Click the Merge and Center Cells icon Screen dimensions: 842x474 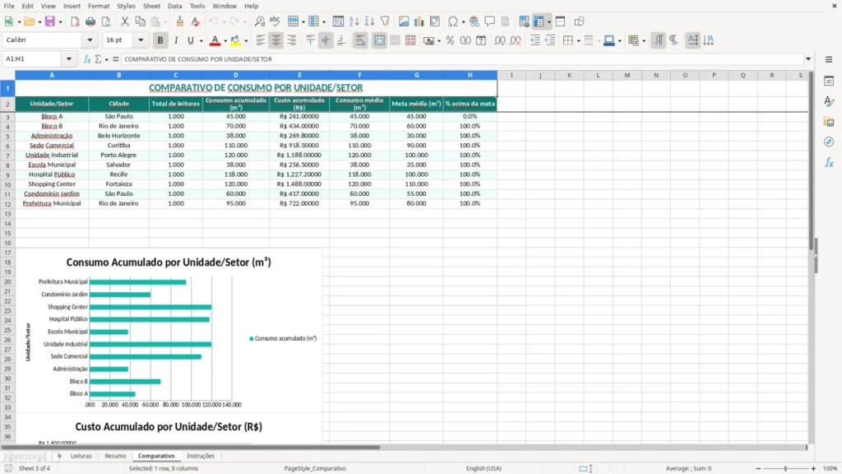(x=379, y=40)
